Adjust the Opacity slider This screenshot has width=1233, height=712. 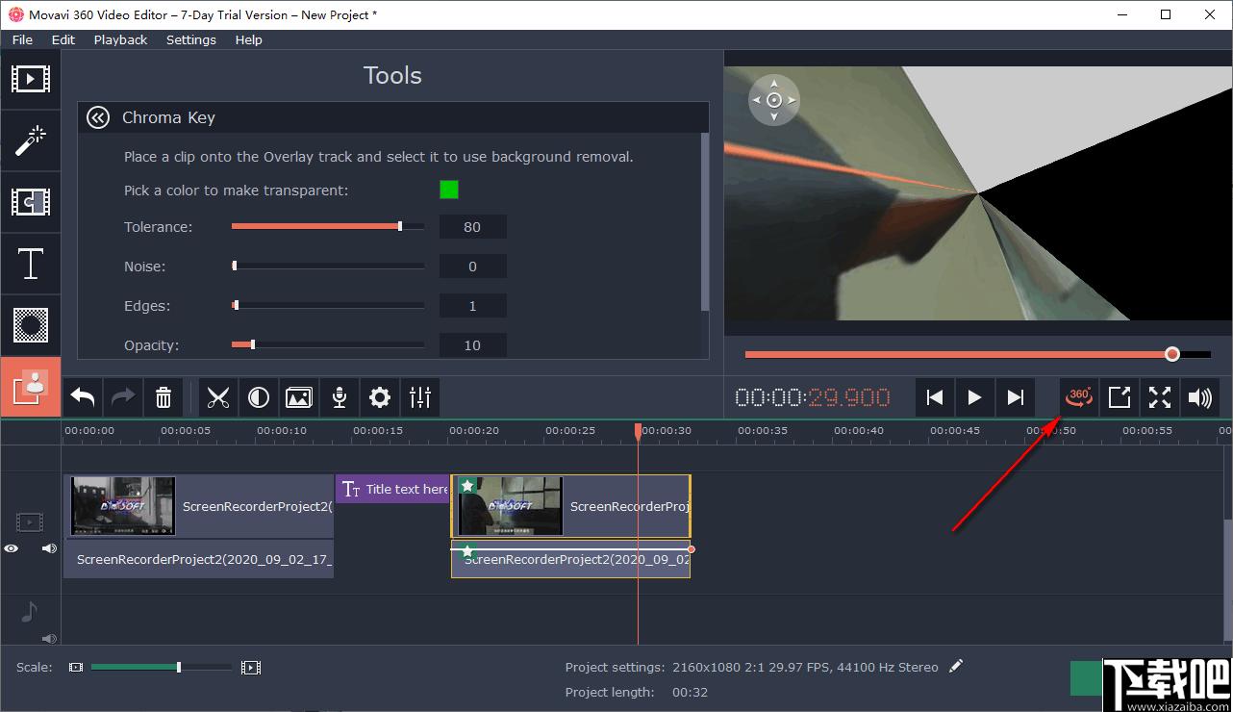(328, 344)
